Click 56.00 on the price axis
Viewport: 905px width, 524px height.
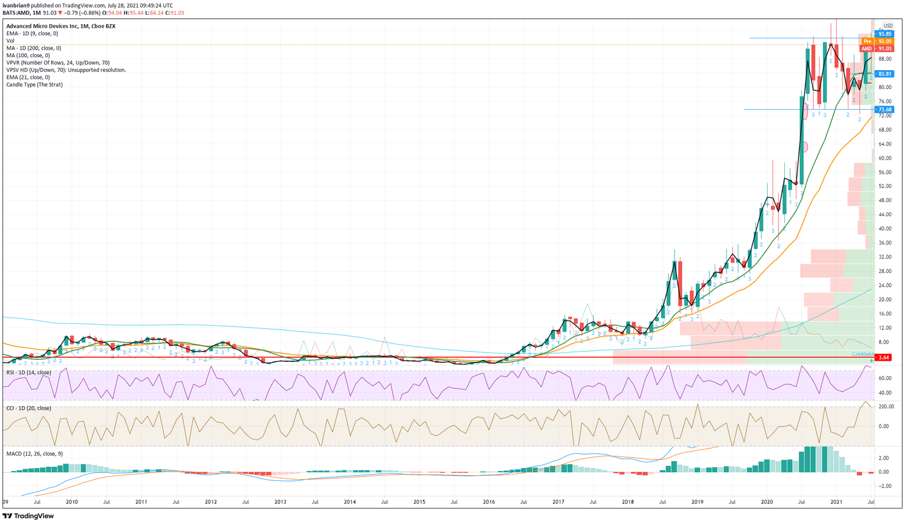pos(885,172)
